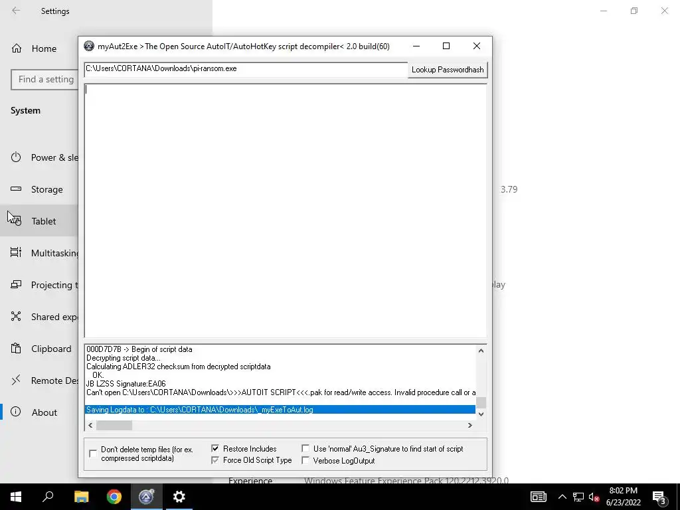Open Storage settings page
This screenshot has height=510, width=680.
point(39,189)
